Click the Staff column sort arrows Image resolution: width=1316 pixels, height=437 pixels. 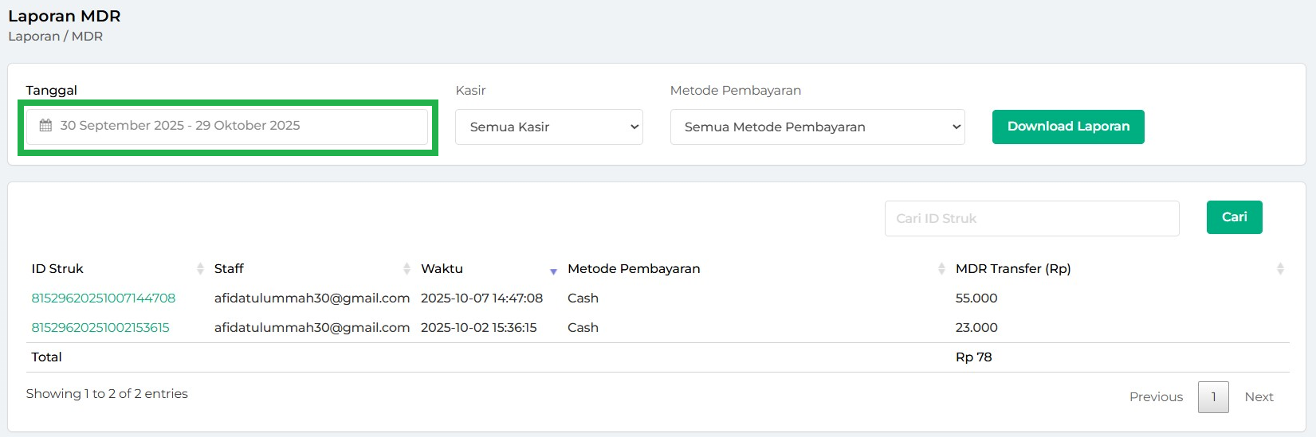coord(407,269)
